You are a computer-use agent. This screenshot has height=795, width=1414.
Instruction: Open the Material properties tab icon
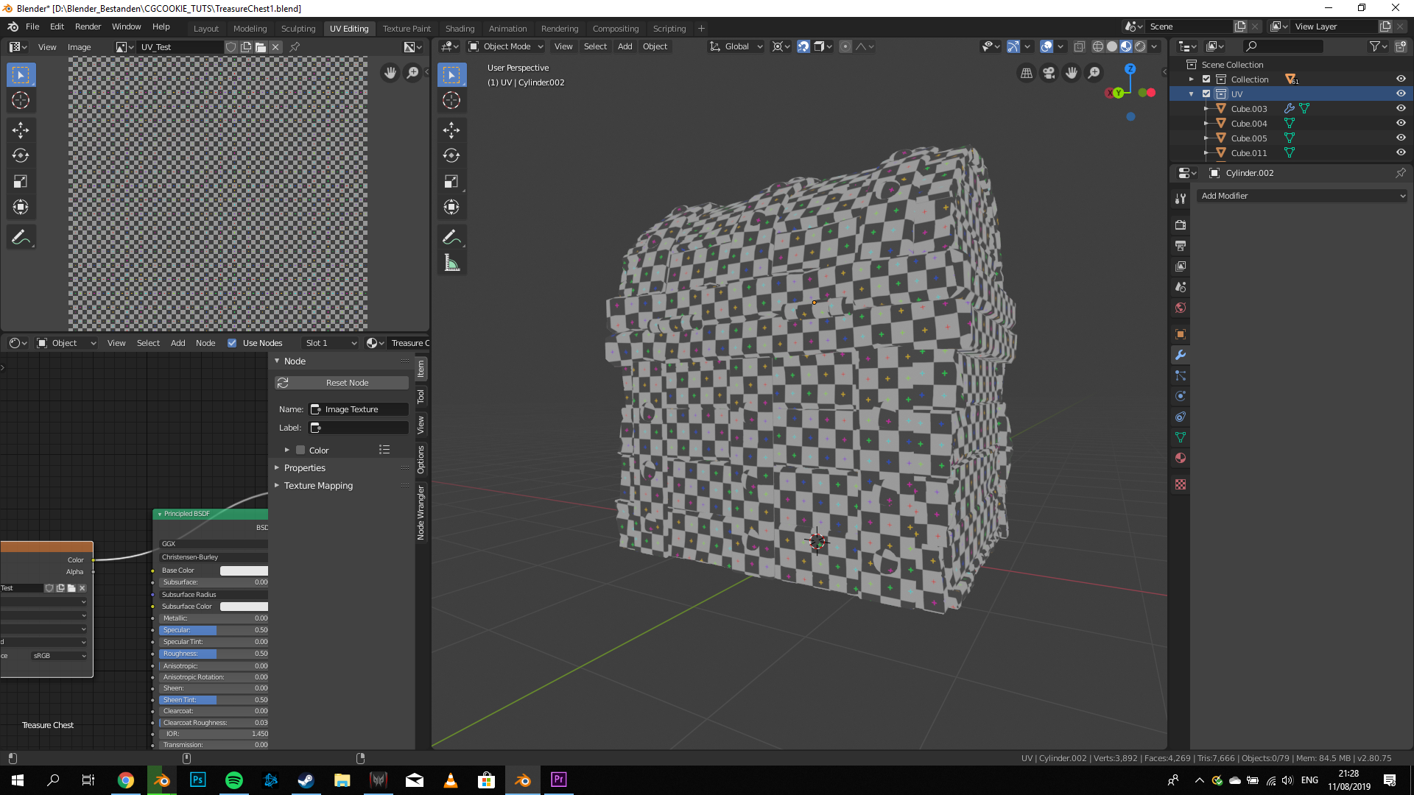pyautogui.click(x=1181, y=458)
